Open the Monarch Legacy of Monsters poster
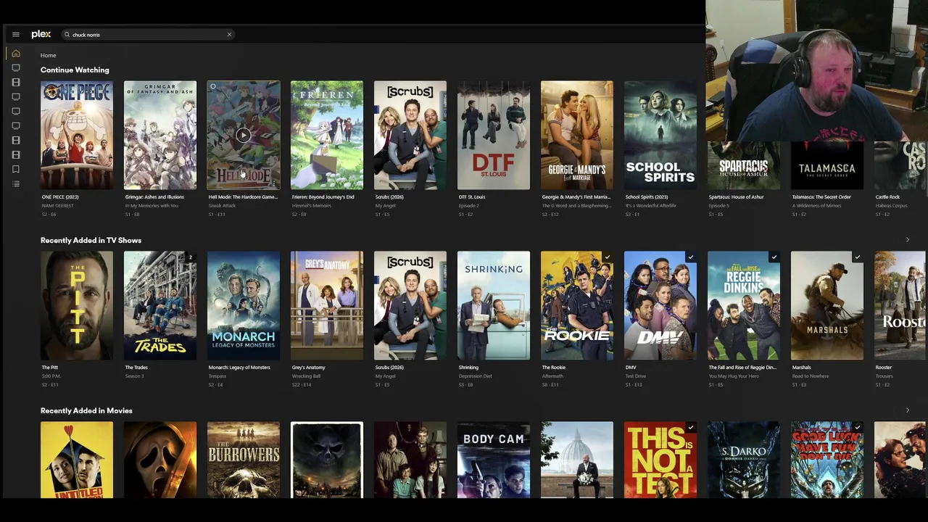Image resolution: width=928 pixels, height=522 pixels. point(244,305)
